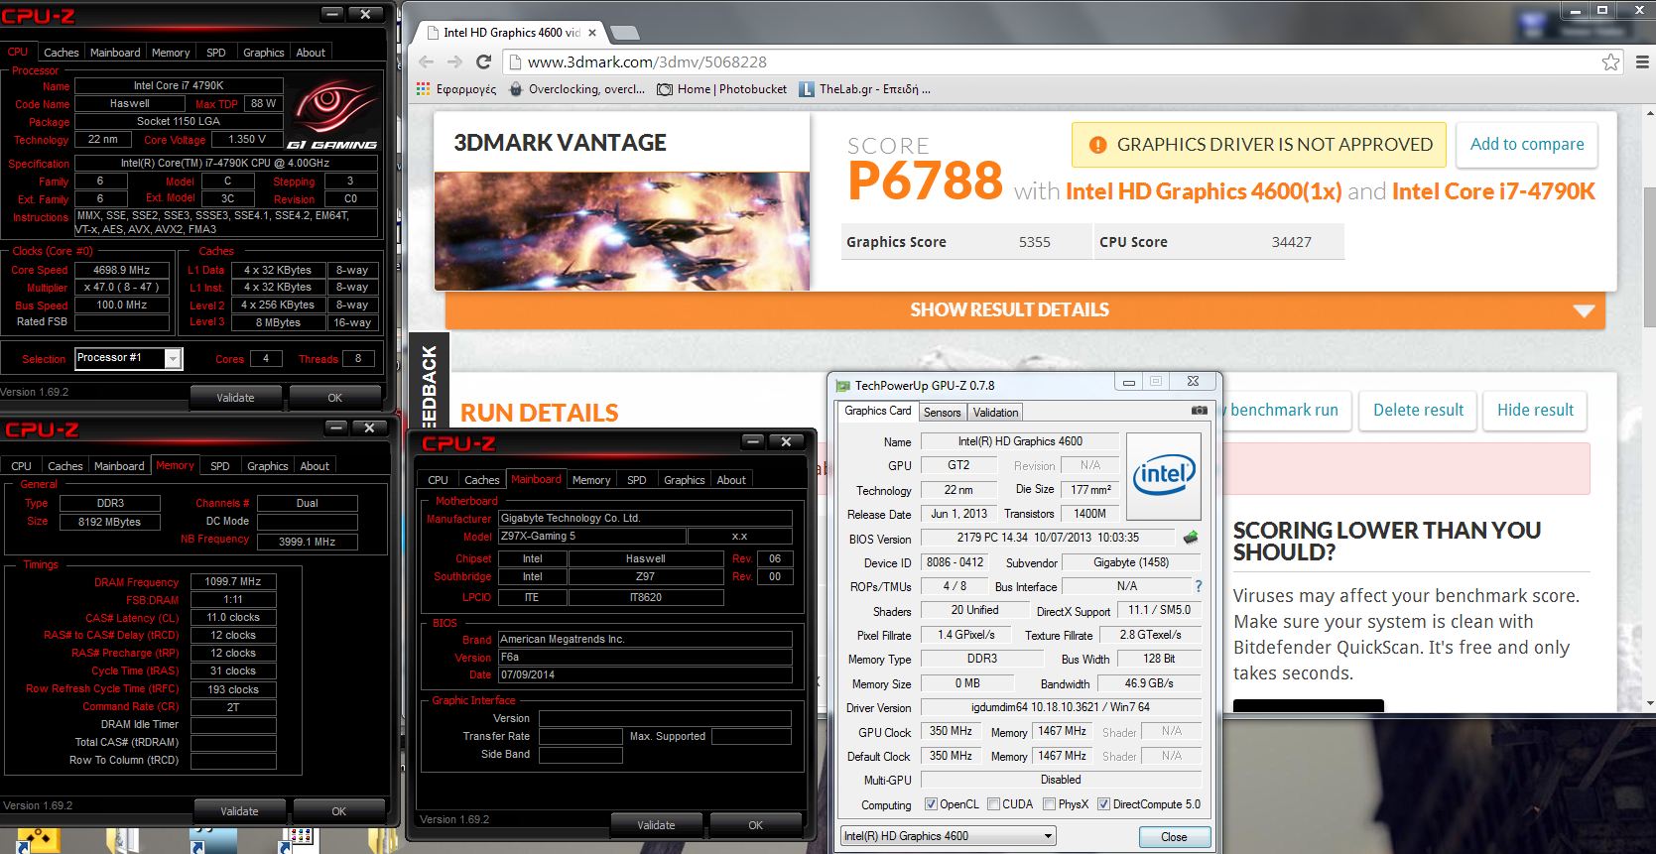Click the Intel Core i7-4790K link
The width and height of the screenshot is (1656, 854).
point(1493,191)
